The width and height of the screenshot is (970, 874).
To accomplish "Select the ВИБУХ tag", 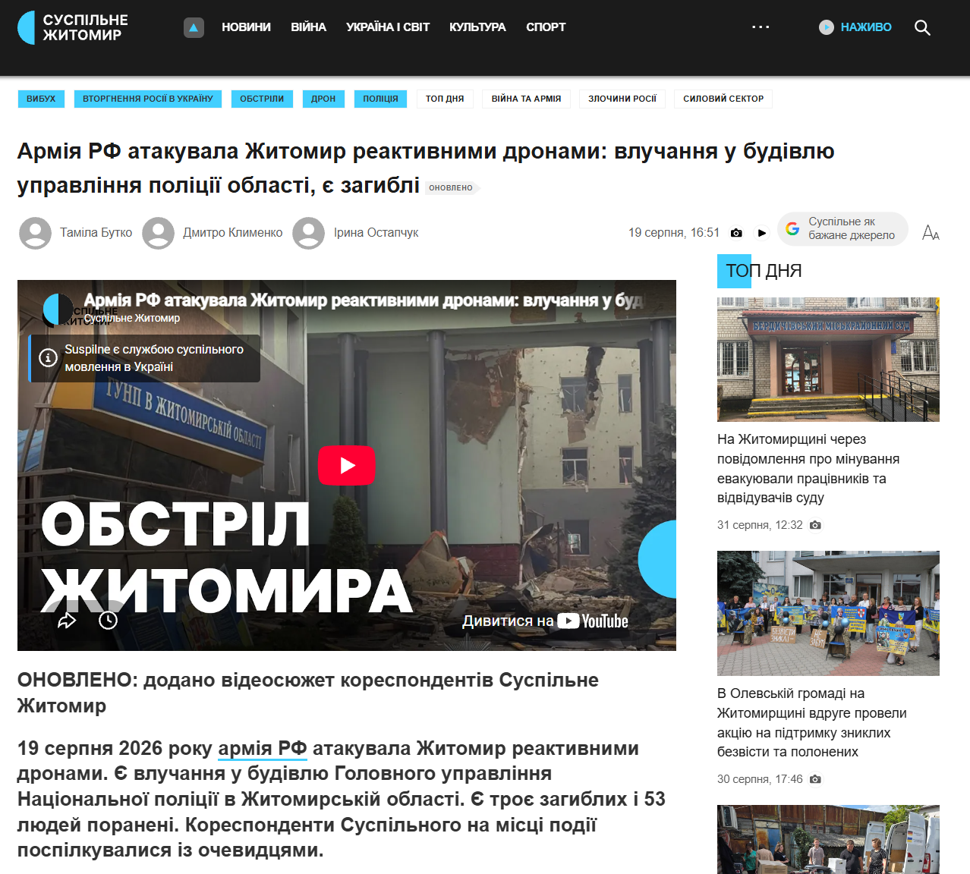I will point(41,99).
